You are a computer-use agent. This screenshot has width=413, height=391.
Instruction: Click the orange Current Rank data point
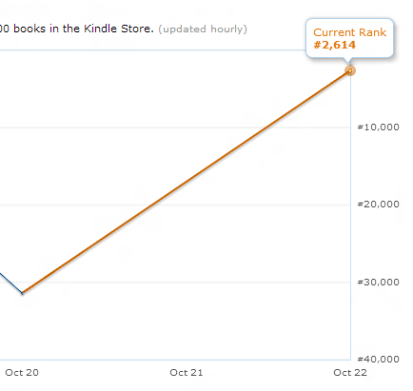tap(350, 70)
